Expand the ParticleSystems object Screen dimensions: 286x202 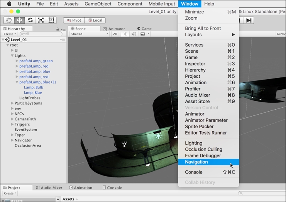click(12, 103)
